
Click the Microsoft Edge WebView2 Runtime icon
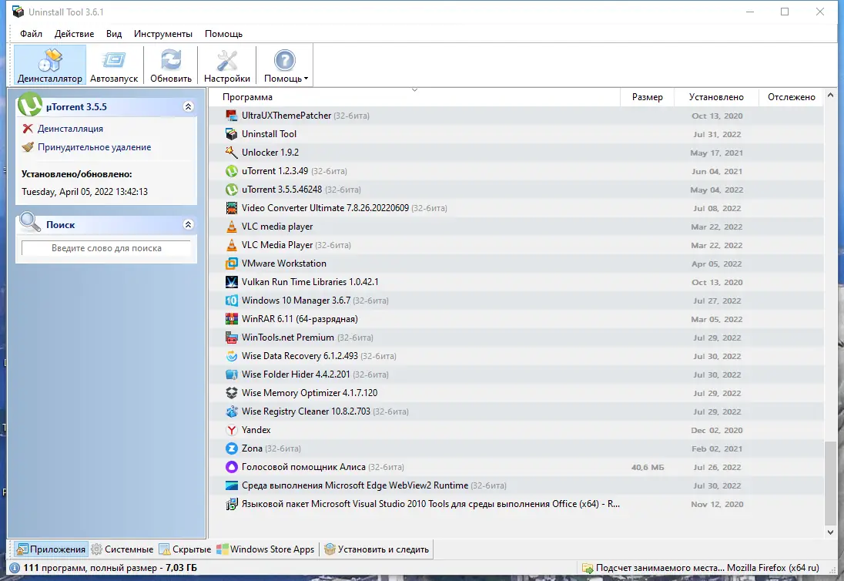pyautogui.click(x=232, y=485)
